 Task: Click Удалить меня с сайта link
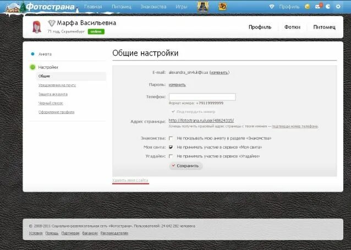130,180
